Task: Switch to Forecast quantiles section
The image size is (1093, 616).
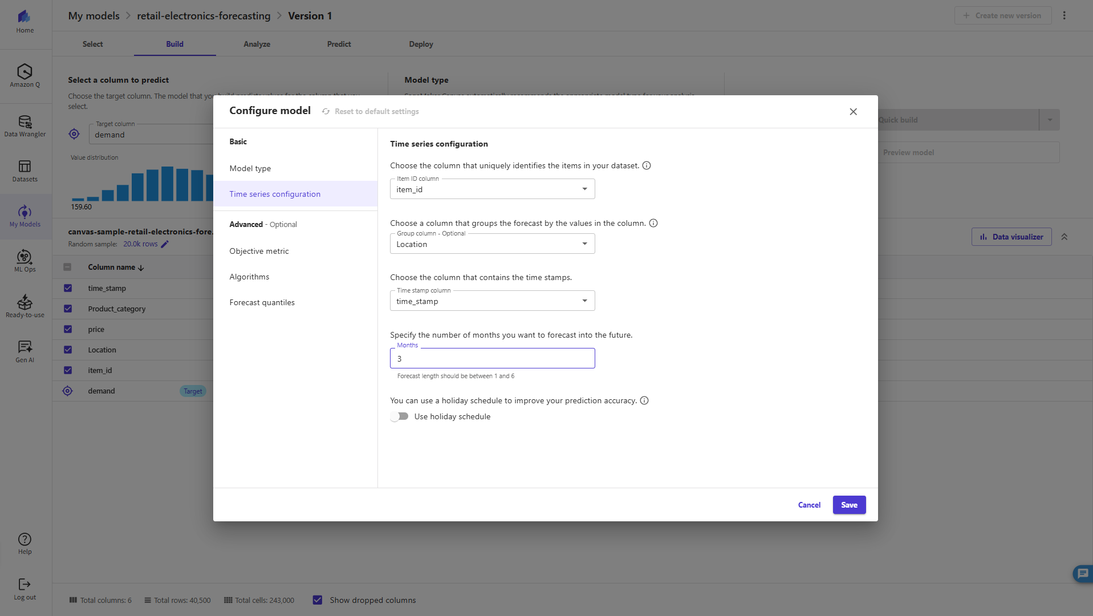Action: (262, 302)
